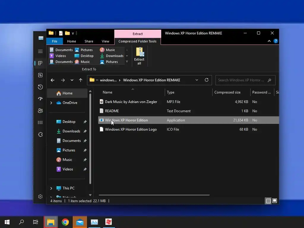Open Task Manager Details list icon
304x228 pixels.
pos(40,122)
